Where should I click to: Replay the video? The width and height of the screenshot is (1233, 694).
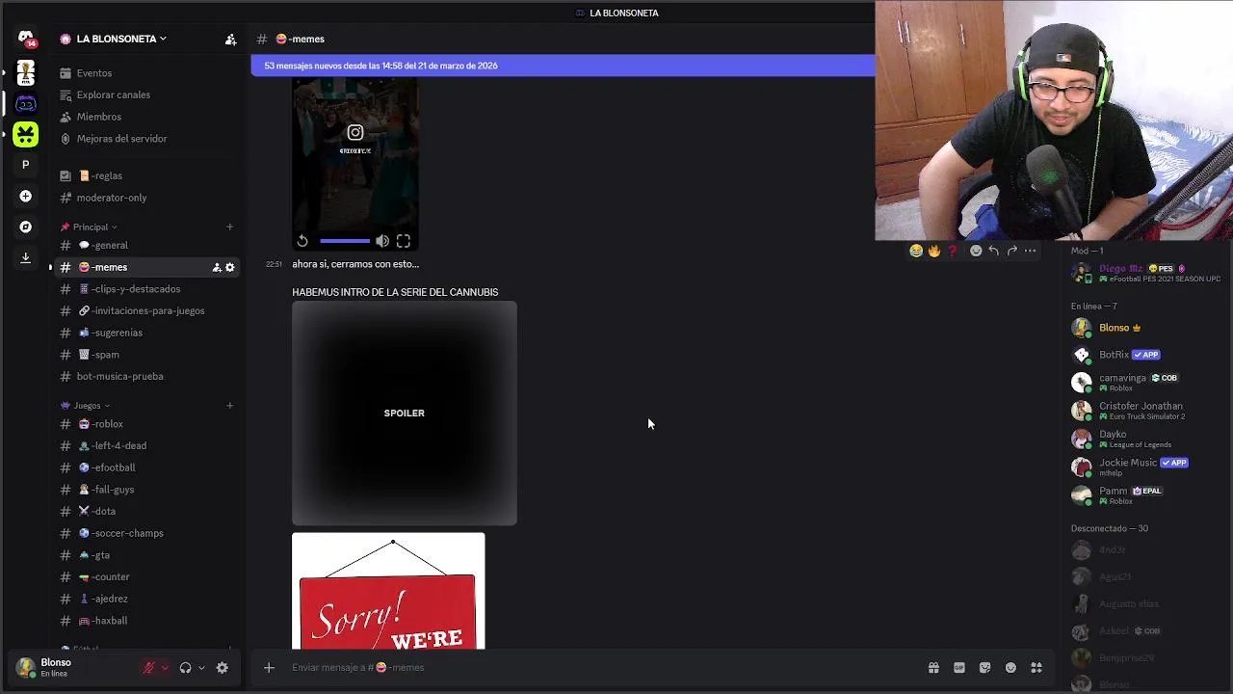tap(302, 241)
